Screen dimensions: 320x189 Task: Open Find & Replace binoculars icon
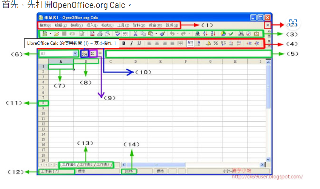(x=241, y=34)
